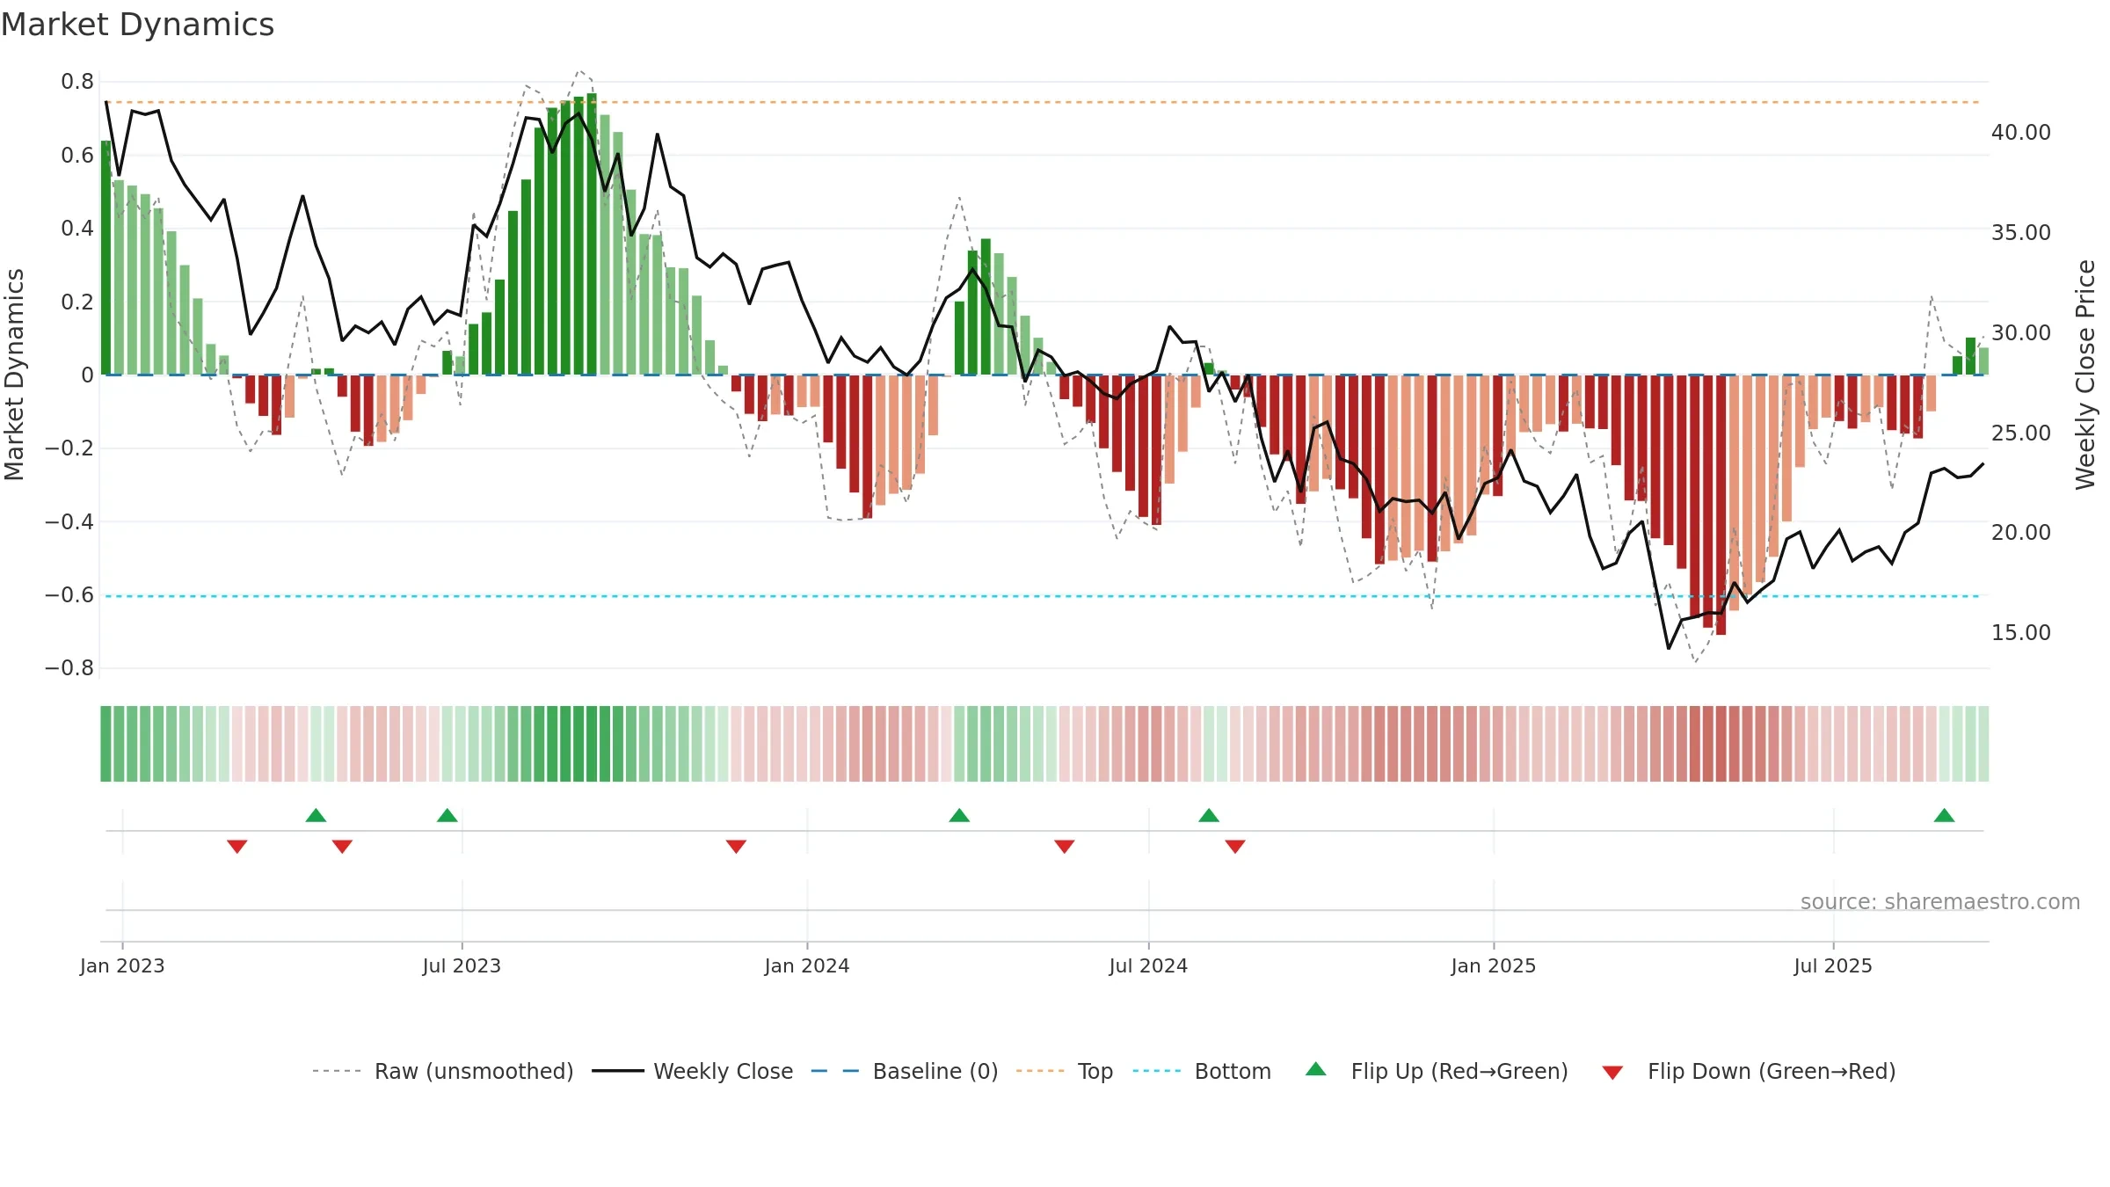Screen dimensions: 2110x1187
Task: Click the red Flip Down legend triangle icon
Action: pyautogui.click(x=1612, y=1073)
